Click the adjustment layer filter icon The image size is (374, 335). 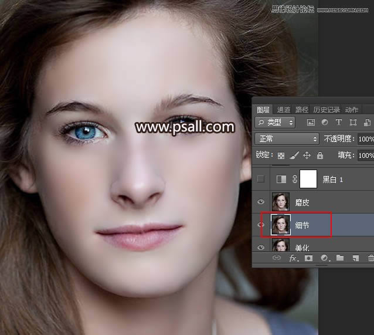point(324,123)
